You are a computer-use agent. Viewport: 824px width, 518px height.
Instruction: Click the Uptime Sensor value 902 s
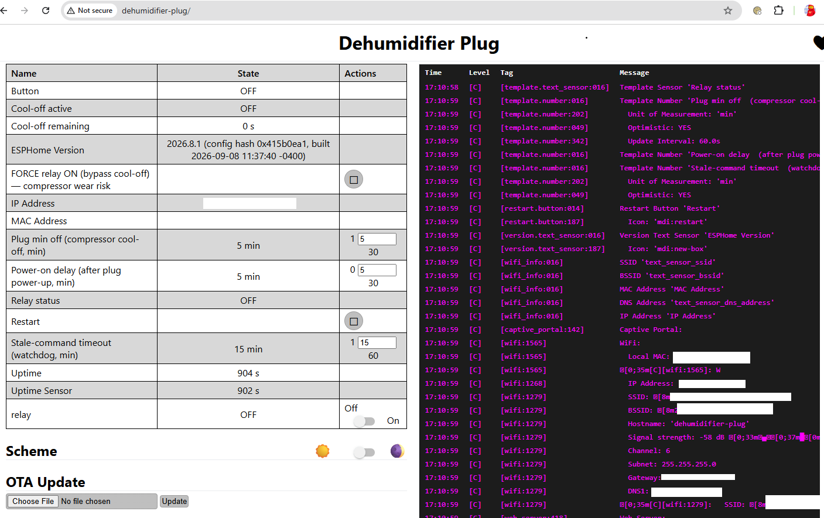point(248,390)
